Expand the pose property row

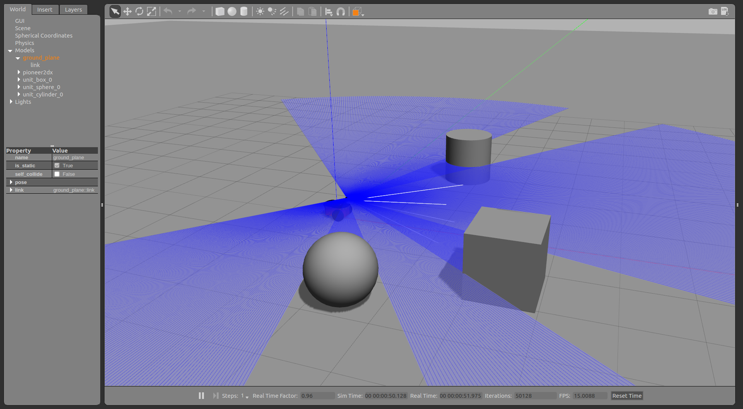(x=11, y=182)
